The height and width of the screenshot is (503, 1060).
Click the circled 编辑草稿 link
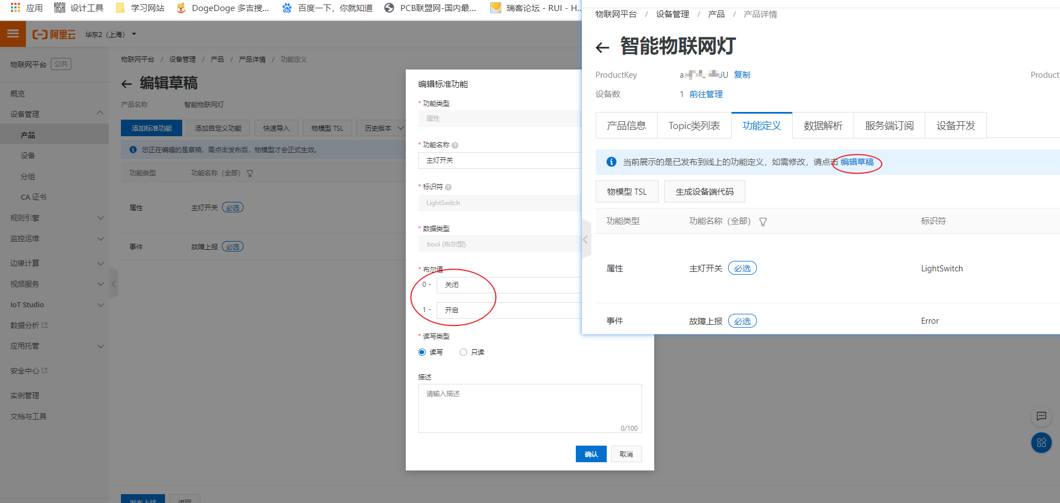tap(856, 162)
